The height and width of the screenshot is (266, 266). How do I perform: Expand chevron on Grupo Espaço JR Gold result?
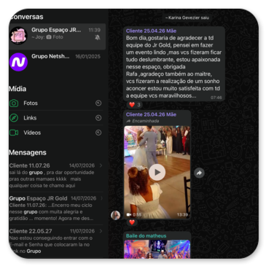[x=101, y=198]
